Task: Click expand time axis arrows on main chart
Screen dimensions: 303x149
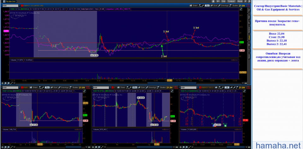Action: point(246,83)
